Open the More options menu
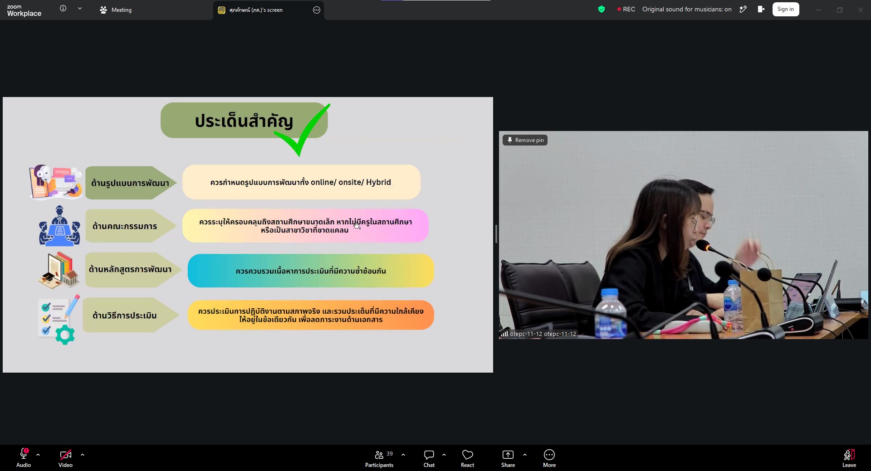The height and width of the screenshot is (471, 871). point(549,458)
